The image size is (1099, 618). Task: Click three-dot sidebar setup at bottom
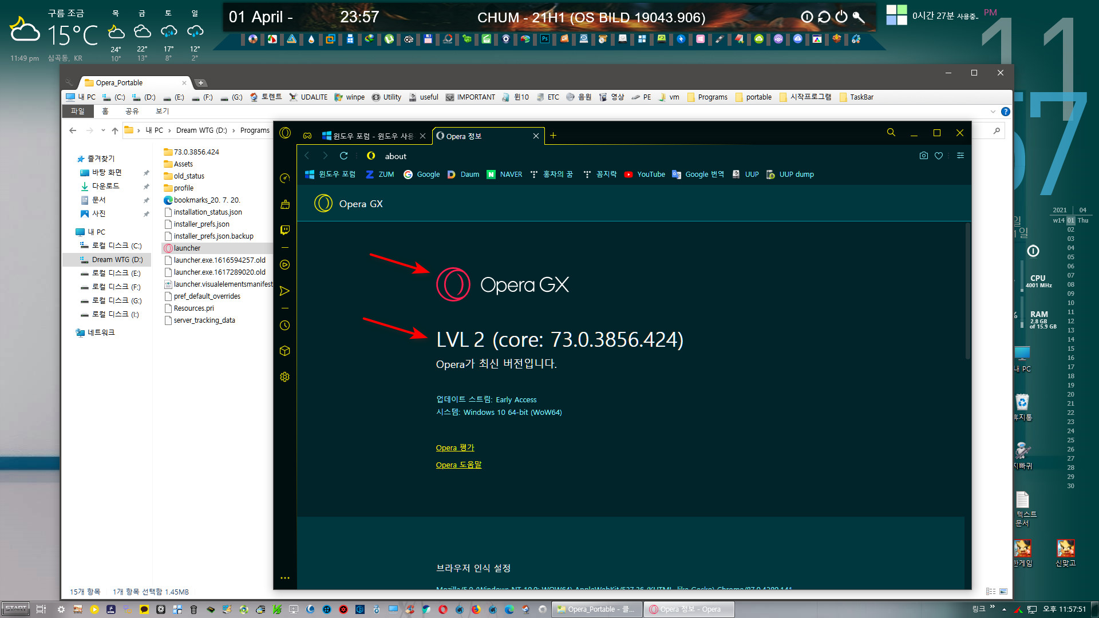284,578
